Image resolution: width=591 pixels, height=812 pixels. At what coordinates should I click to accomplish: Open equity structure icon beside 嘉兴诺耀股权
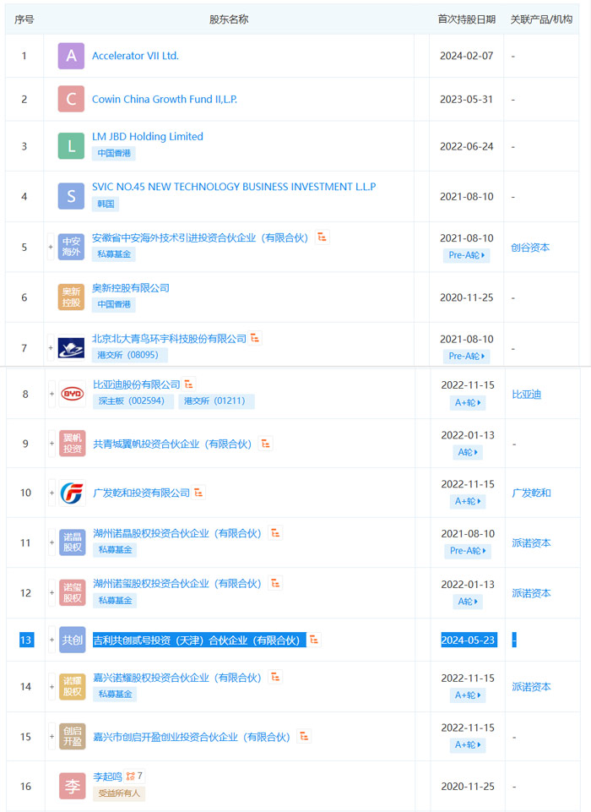(275, 677)
